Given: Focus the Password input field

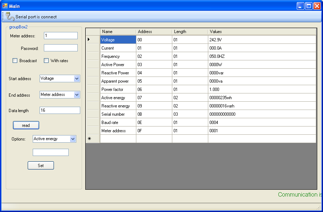Looking at the screenshot, I should coord(61,48).
